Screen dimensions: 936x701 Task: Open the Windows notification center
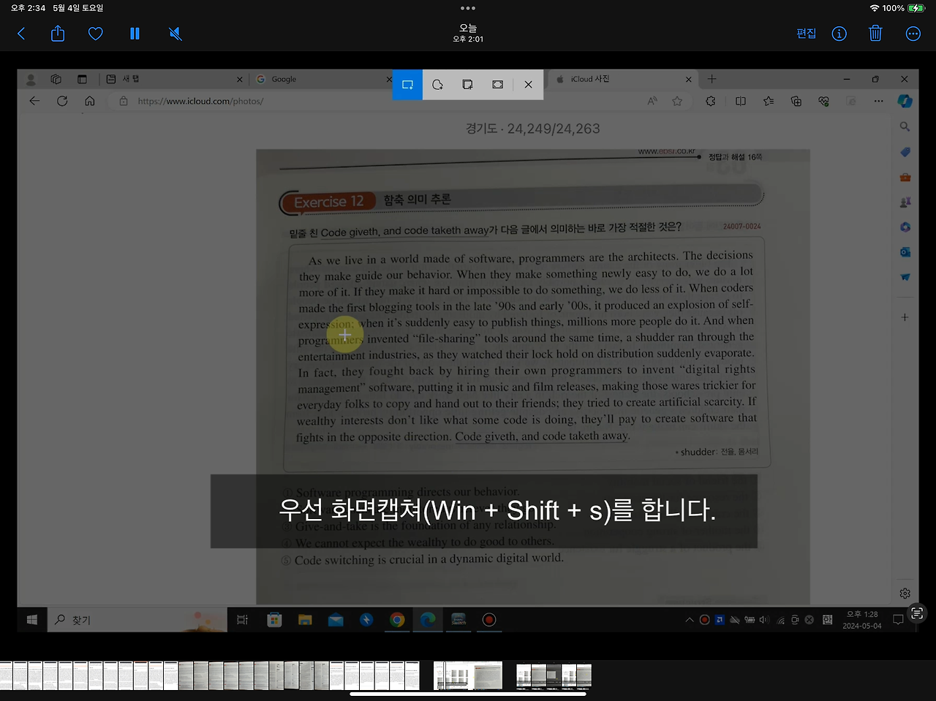899,620
